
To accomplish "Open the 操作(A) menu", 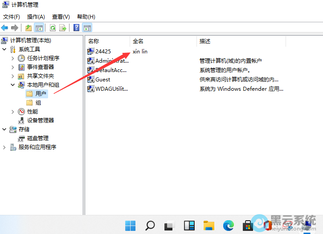I will tap(36, 16).
